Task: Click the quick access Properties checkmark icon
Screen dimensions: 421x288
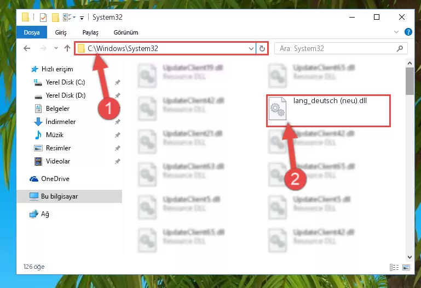Action: [x=43, y=18]
